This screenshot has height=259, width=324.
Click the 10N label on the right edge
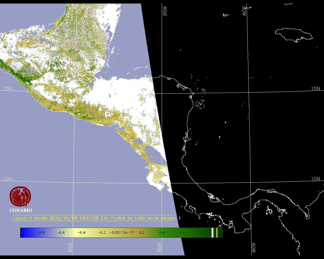[x=315, y=179]
